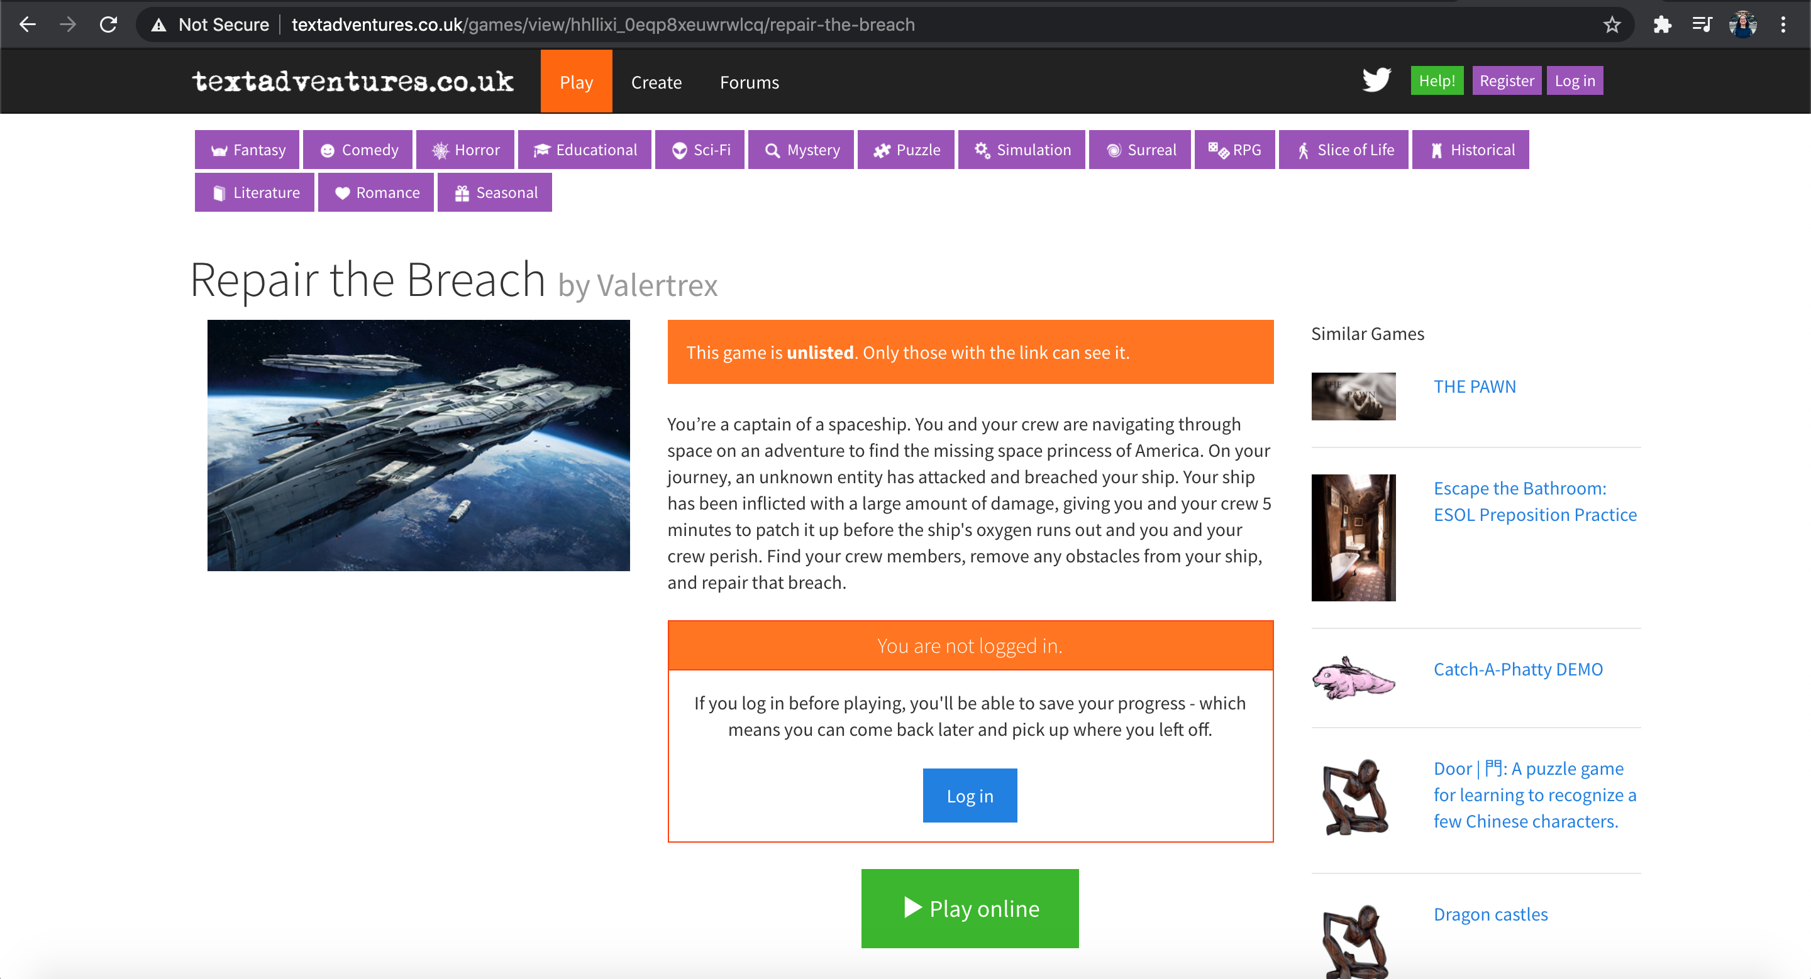Click the spaceship cover image
The width and height of the screenshot is (1811, 979).
pos(418,446)
